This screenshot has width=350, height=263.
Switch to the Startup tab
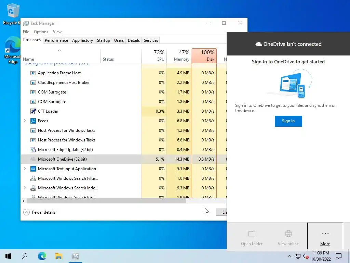click(103, 40)
